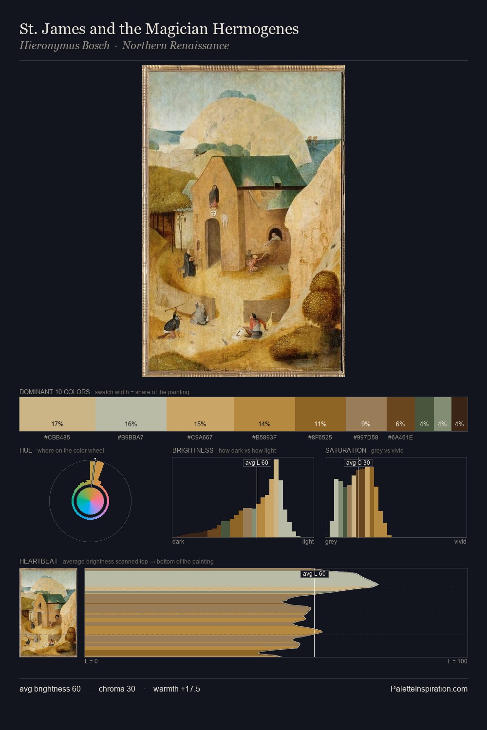Select the 6% dark brown swatch #6A461E
Viewport: 487px width, 730px height.
coord(401,414)
